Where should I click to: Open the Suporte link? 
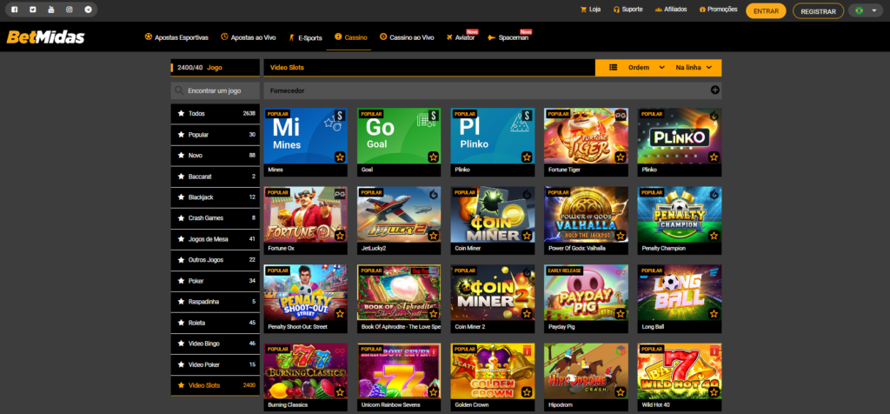click(628, 10)
